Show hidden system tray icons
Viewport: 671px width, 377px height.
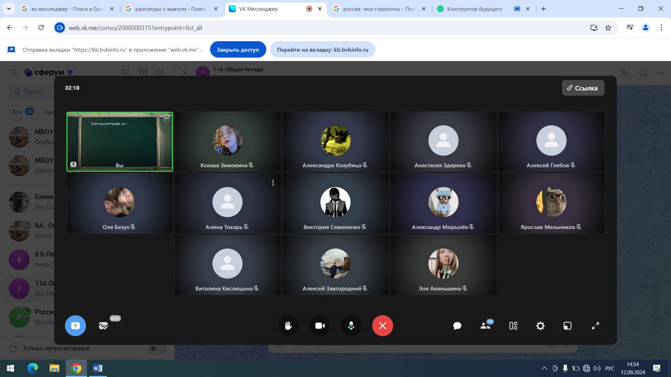tap(544, 368)
